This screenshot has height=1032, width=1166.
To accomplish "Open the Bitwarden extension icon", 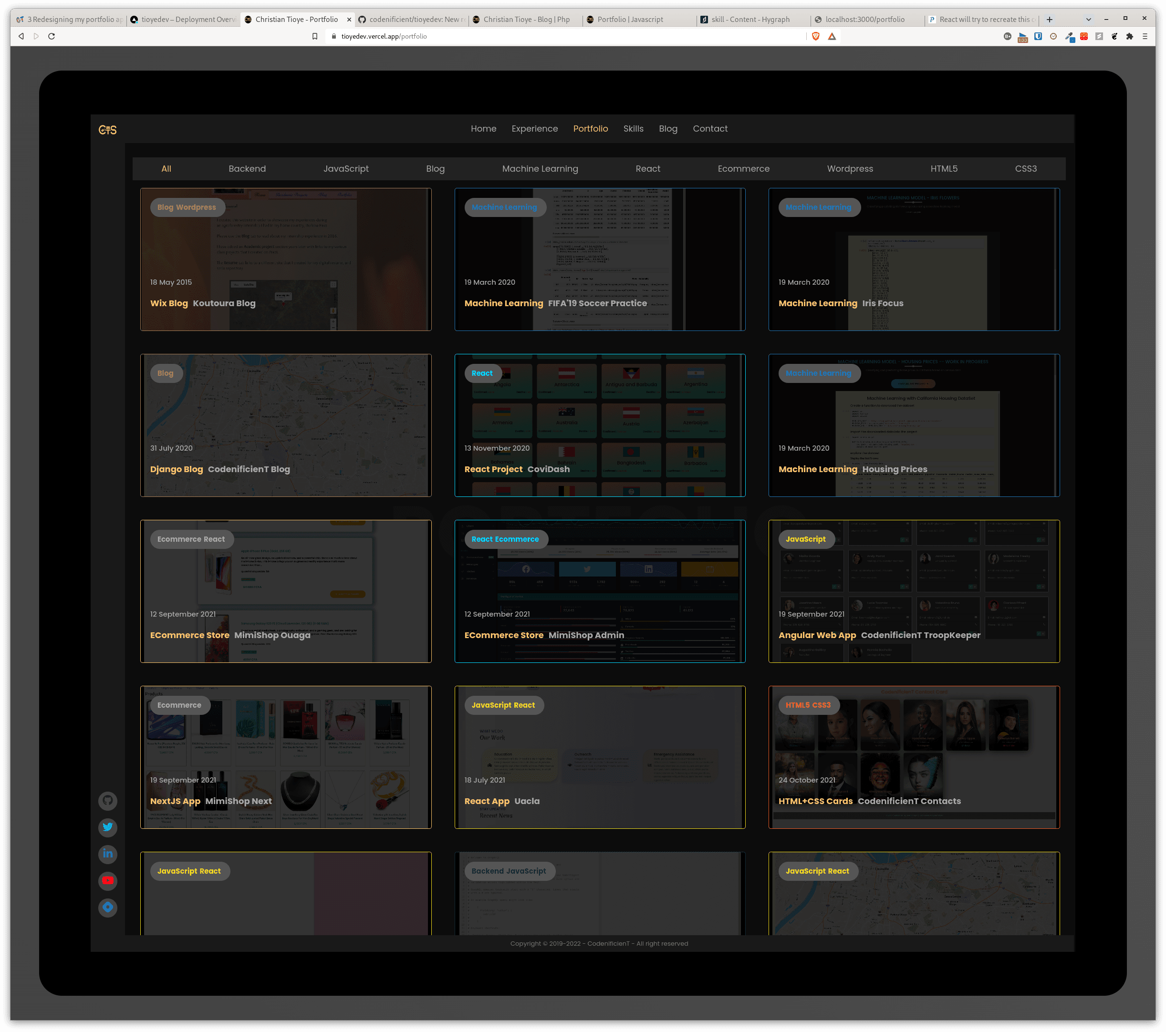I will click(x=1038, y=37).
